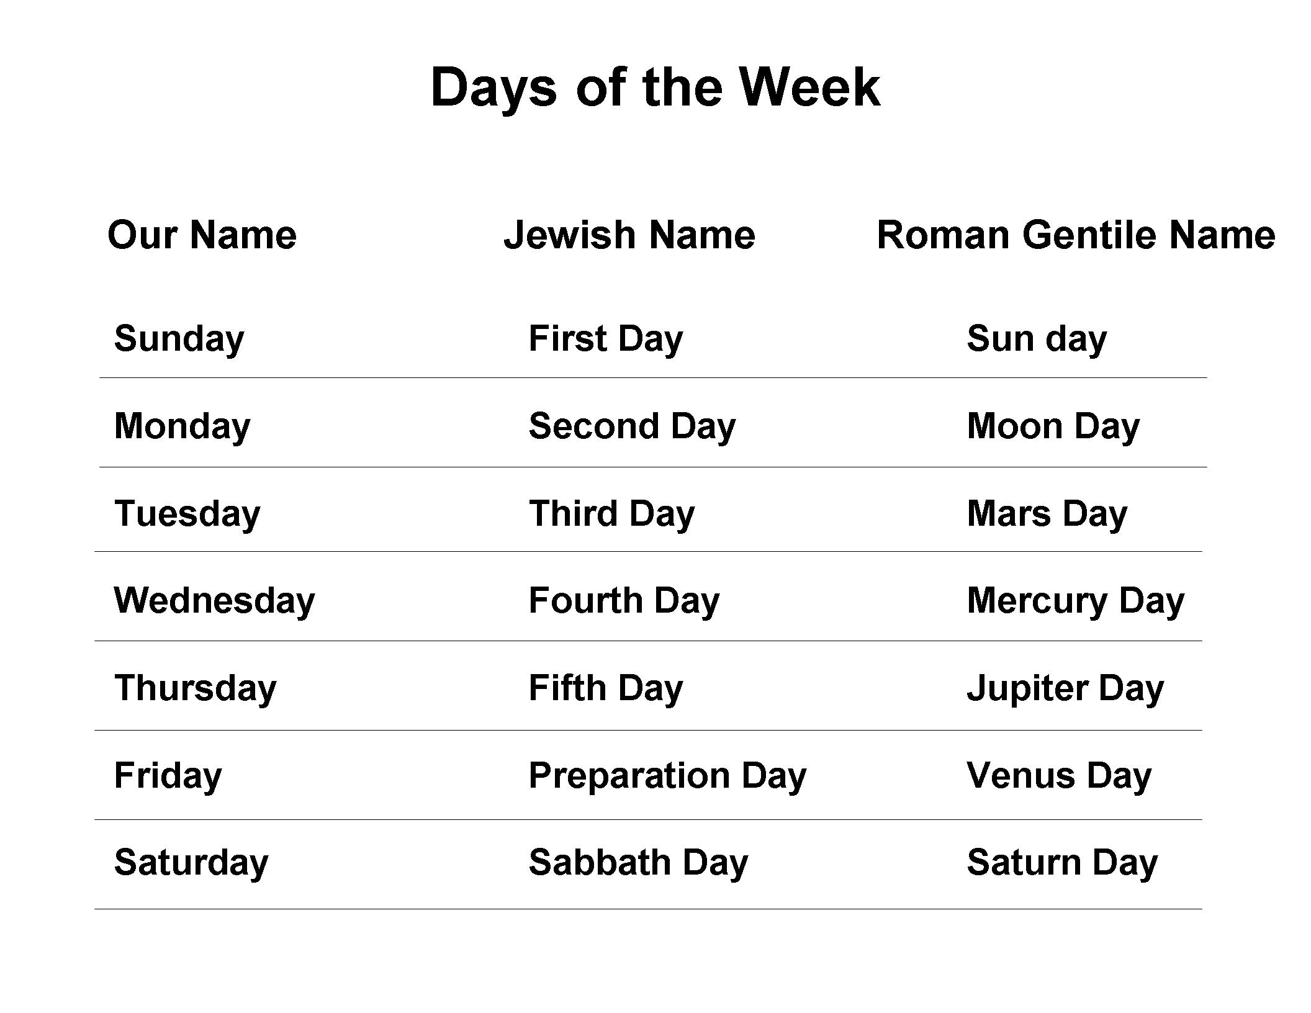Select the "Mars Day" text

click(1047, 514)
